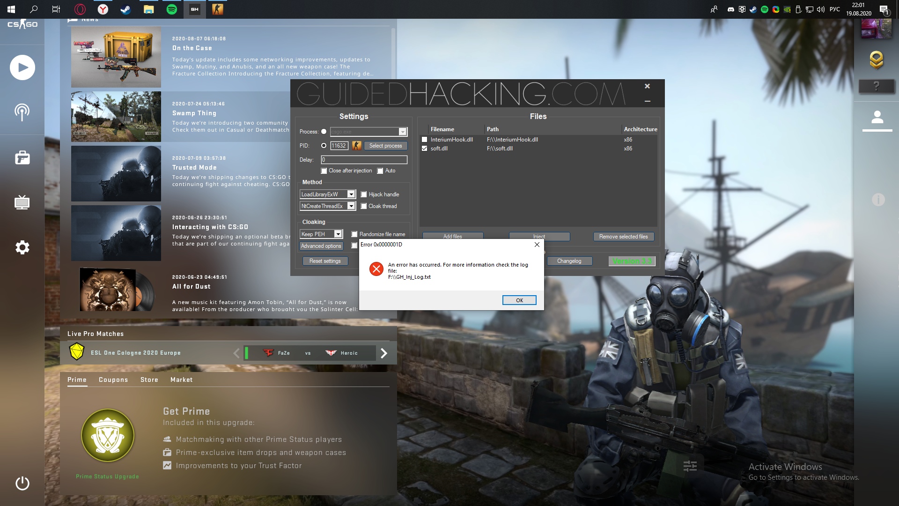Check the InteriumHook.dll file checkbox
Image resolution: width=899 pixels, height=506 pixels.
(425, 140)
